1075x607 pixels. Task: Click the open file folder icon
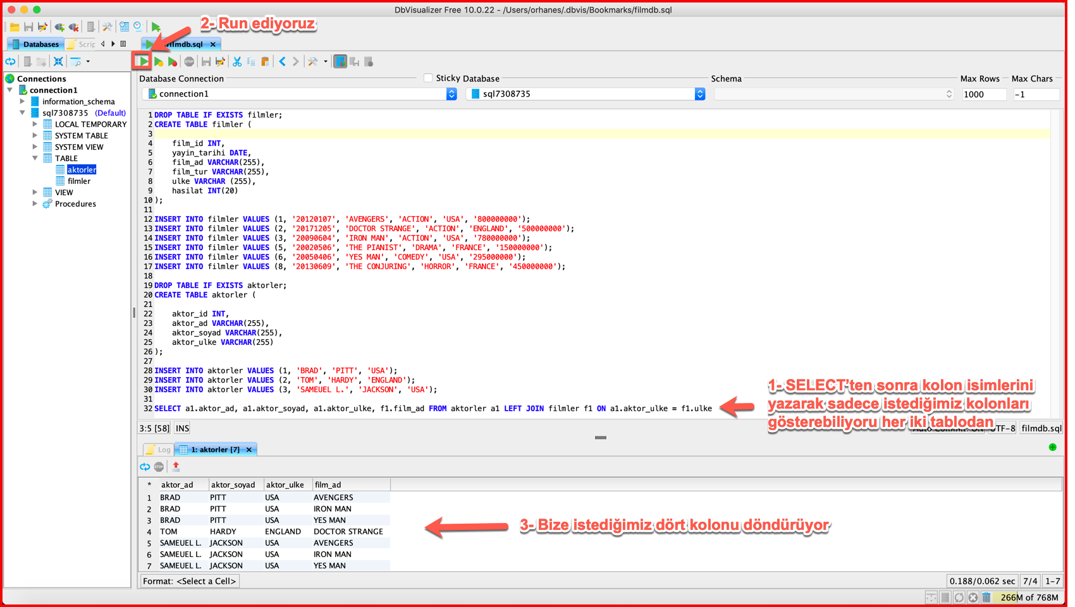tap(14, 27)
